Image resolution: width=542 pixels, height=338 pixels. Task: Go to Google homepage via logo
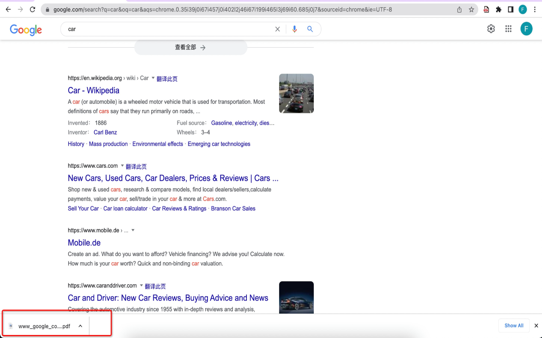(26, 30)
